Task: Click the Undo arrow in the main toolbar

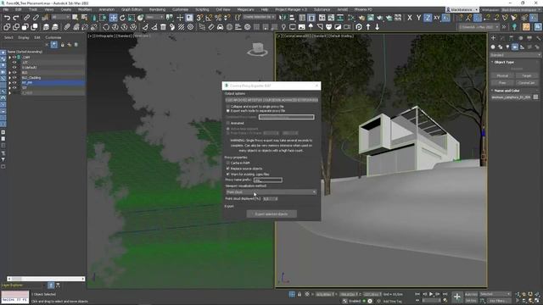Action: [x=7, y=17]
